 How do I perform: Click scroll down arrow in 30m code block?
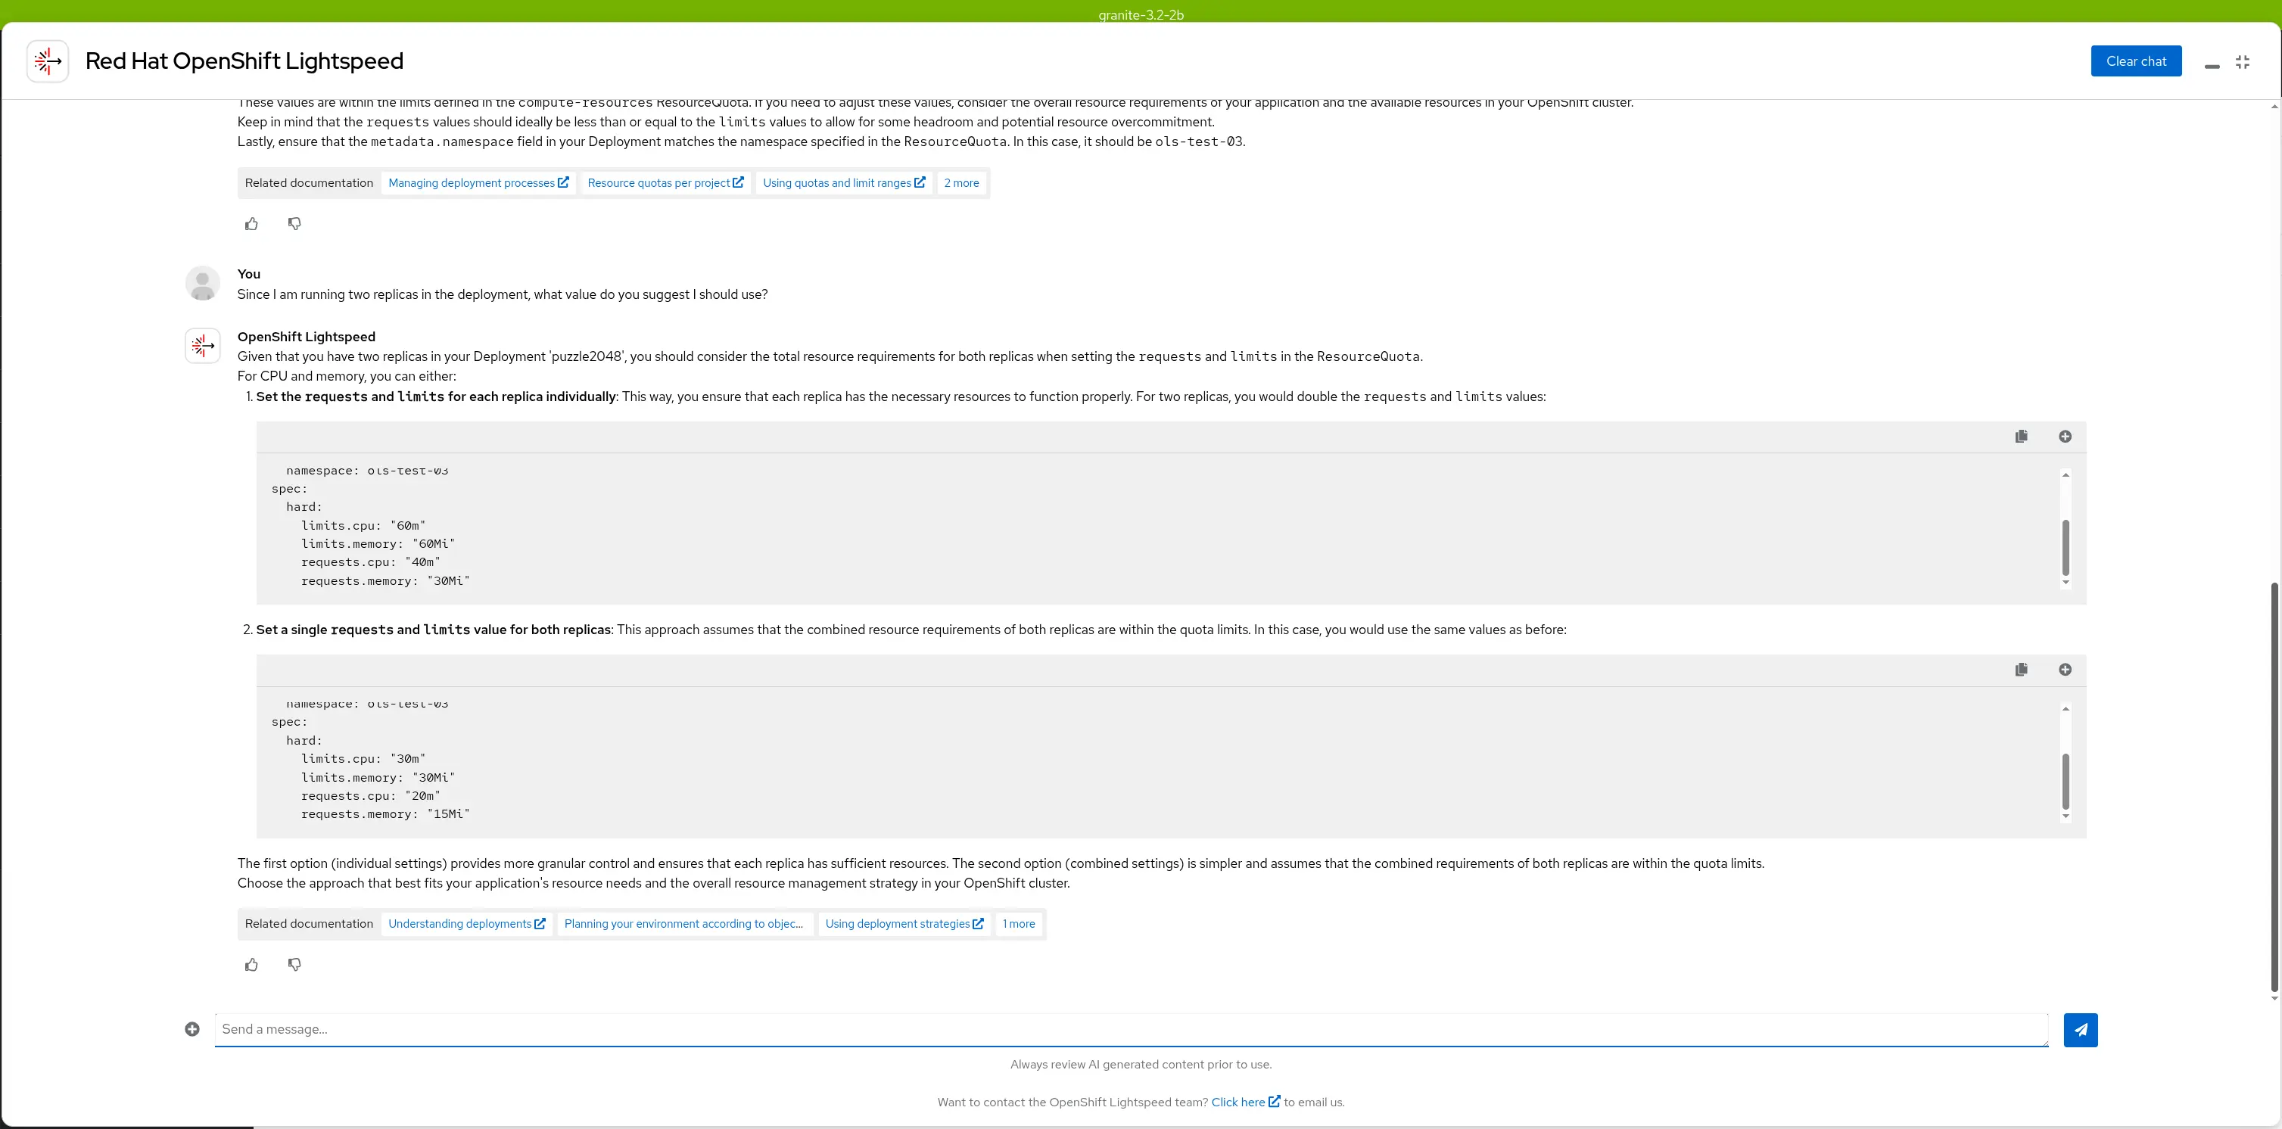pyautogui.click(x=2066, y=816)
